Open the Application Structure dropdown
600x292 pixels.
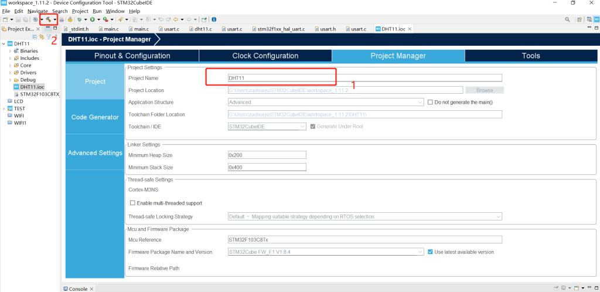[421, 102]
